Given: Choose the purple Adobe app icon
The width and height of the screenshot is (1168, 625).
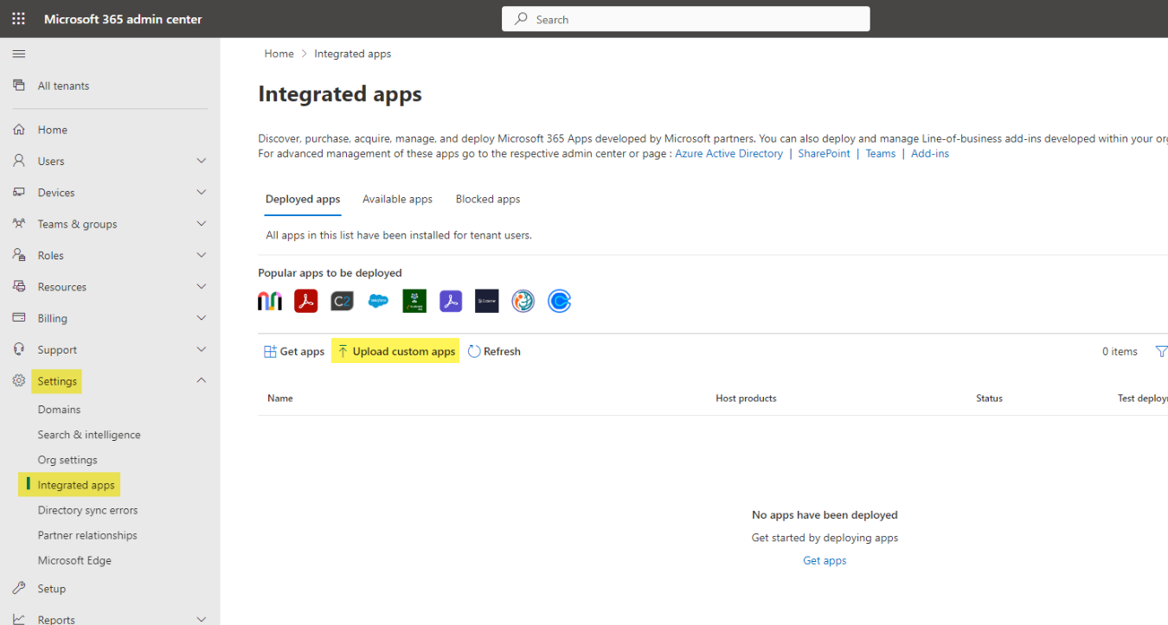Looking at the screenshot, I should point(451,301).
